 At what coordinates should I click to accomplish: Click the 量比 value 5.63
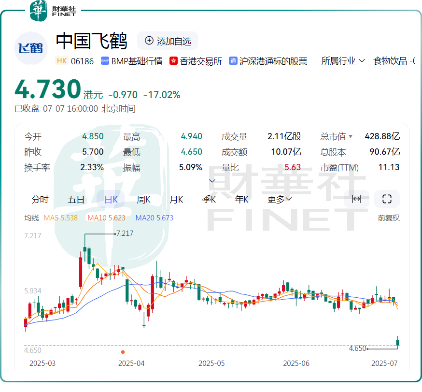tap(293, 167)
